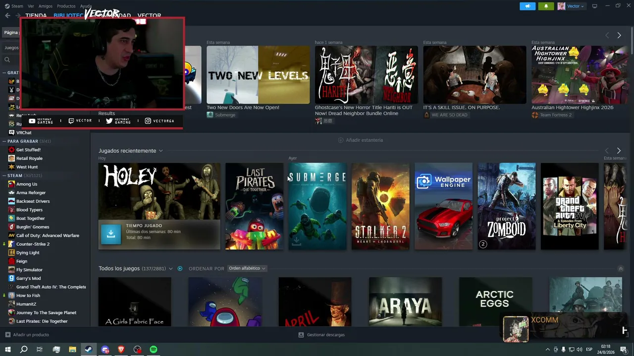Click the West Hunt game icon

[11, 167]
